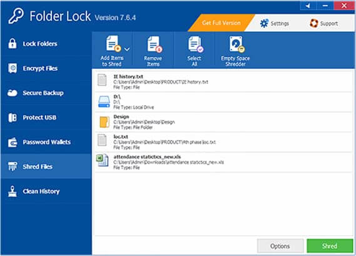
Task: Click the 'Remove Items' label
Action: click(153, 61)
